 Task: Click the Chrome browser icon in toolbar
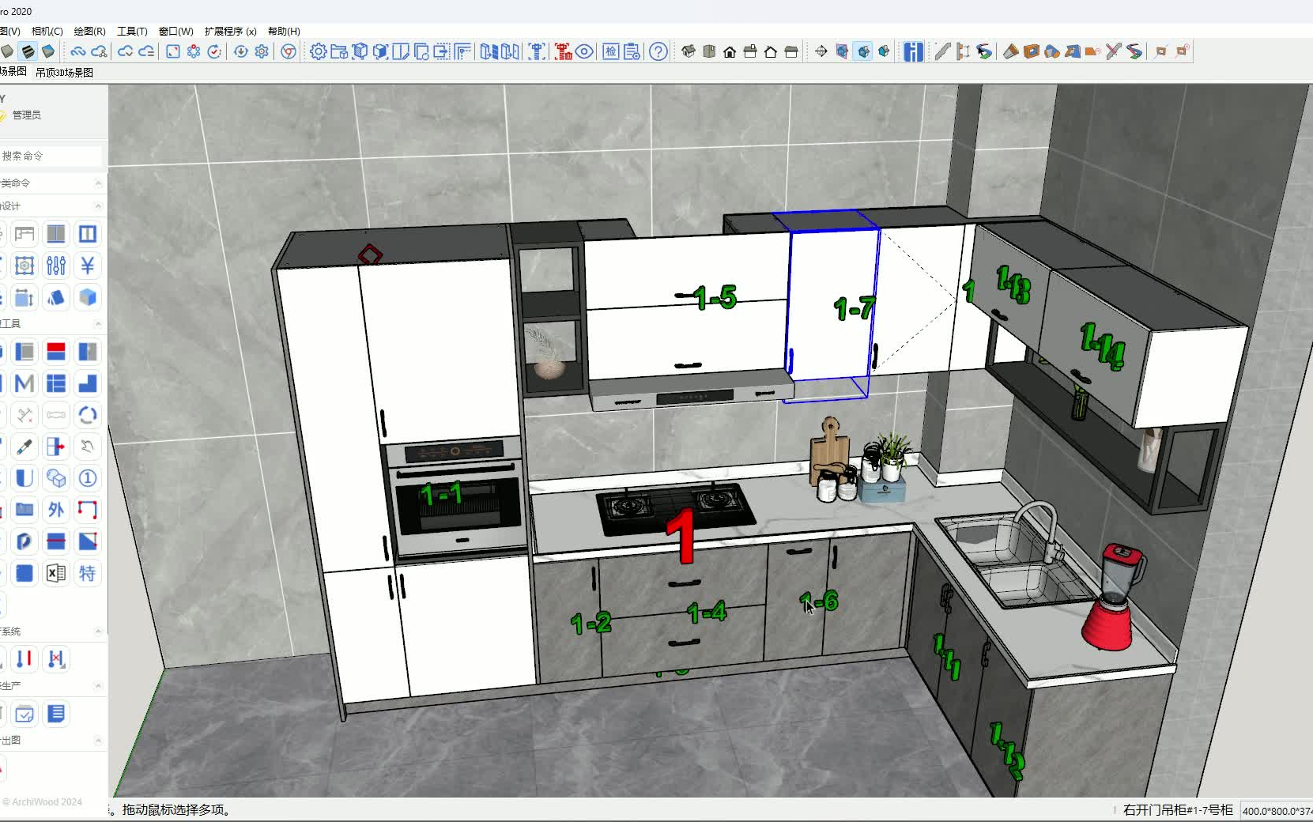click(289, 51)
